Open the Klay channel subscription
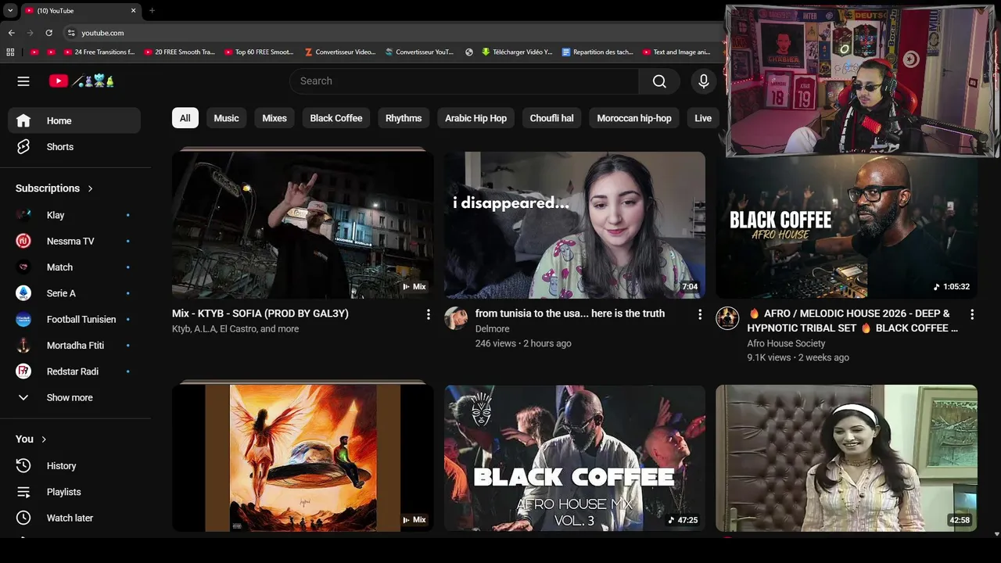Viewport: 1001px width, 563px height. pos(74,215)
